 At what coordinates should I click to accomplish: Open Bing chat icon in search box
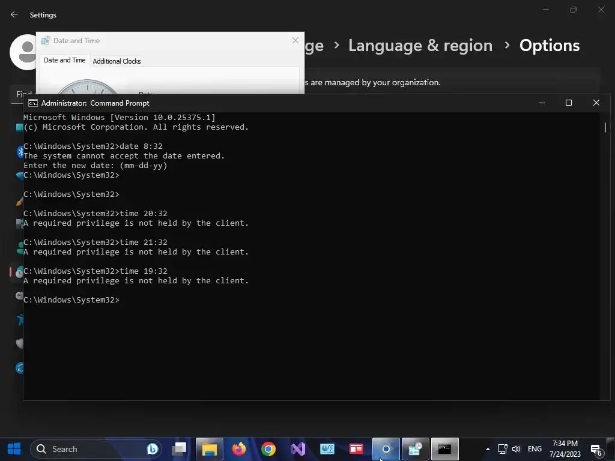(x=152, y=449)
